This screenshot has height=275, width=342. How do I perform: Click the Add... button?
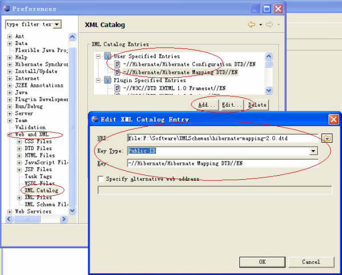pos(206,105)
